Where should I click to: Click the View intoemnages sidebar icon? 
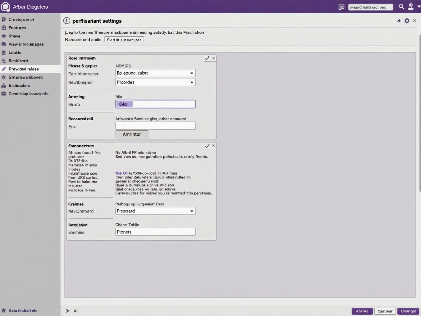coord(4,44)
